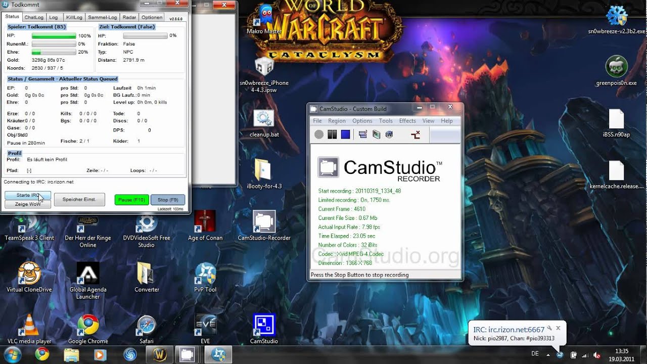Select the blue CamStudio desktop icon
This screenshot has width=647, height=364.
tap(264, 330)
